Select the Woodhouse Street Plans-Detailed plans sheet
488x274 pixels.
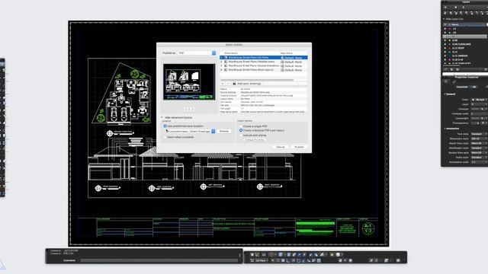(x=263, y=62)
